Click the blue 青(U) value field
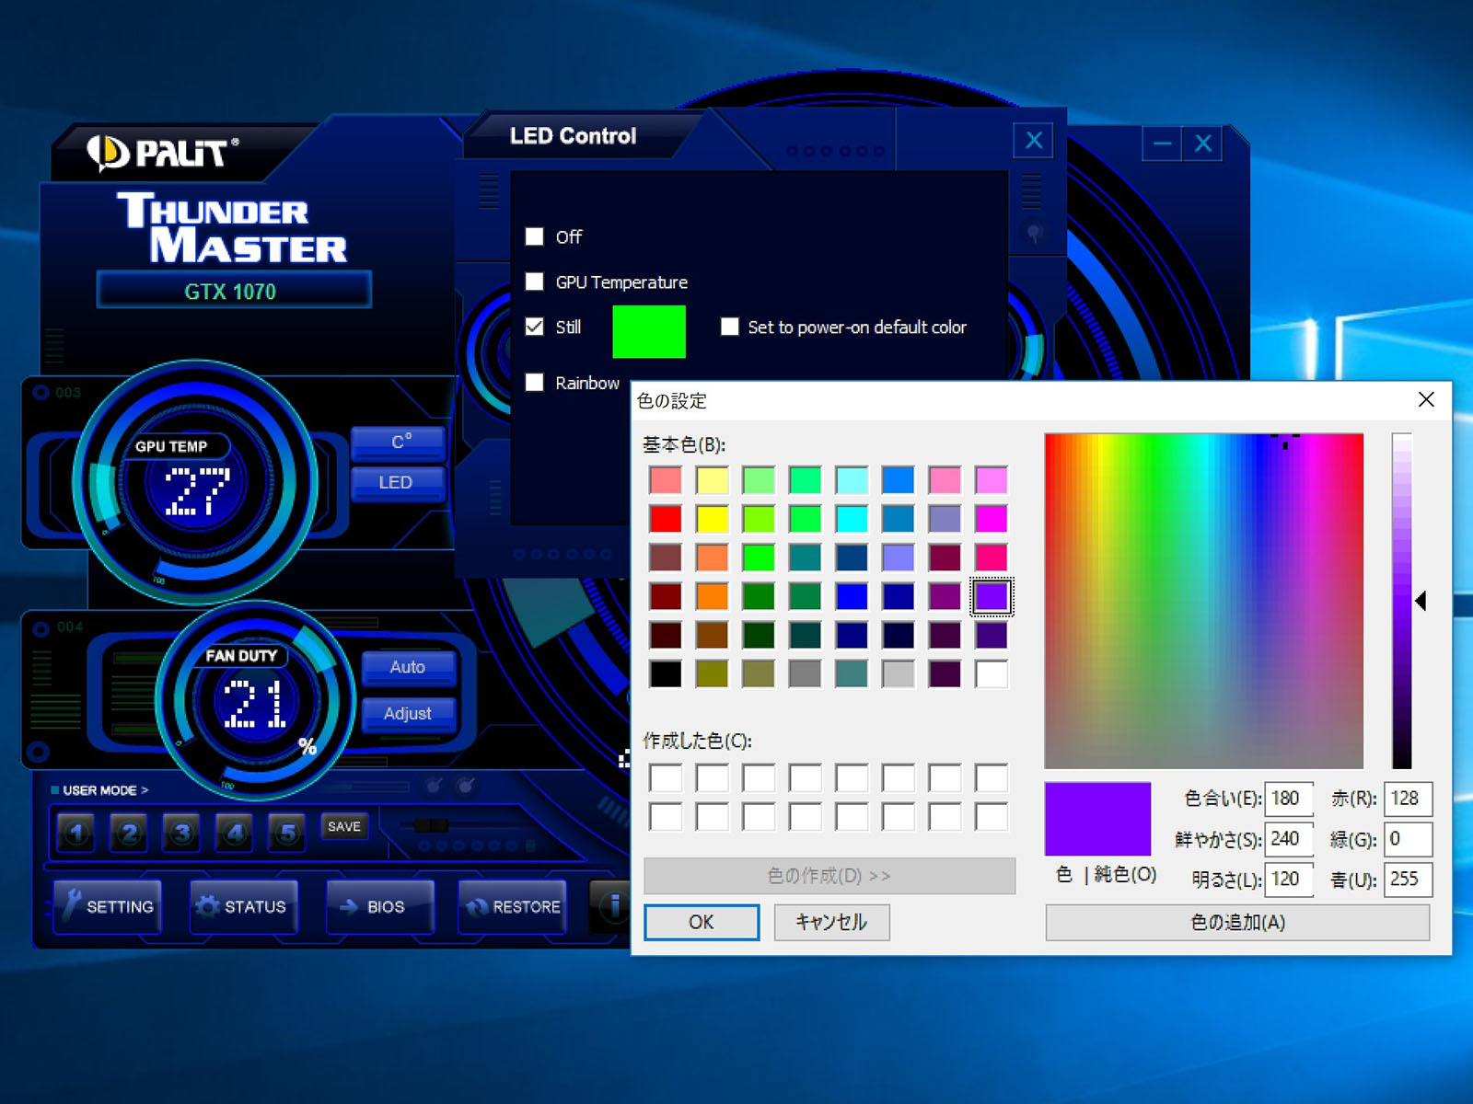This screenshot has height=1104, width=1473. 1408,880
